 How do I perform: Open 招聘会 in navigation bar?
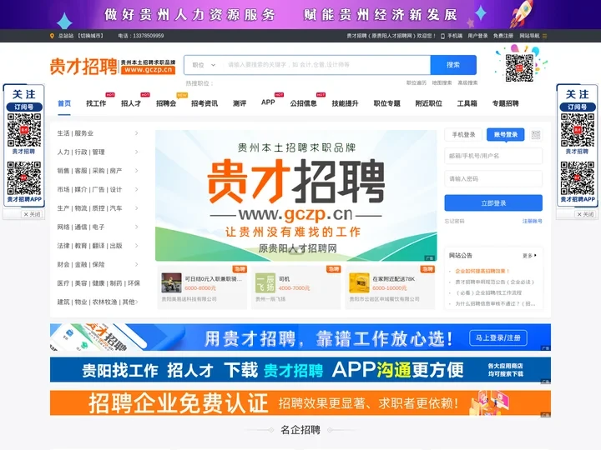(x=166, y=103)
